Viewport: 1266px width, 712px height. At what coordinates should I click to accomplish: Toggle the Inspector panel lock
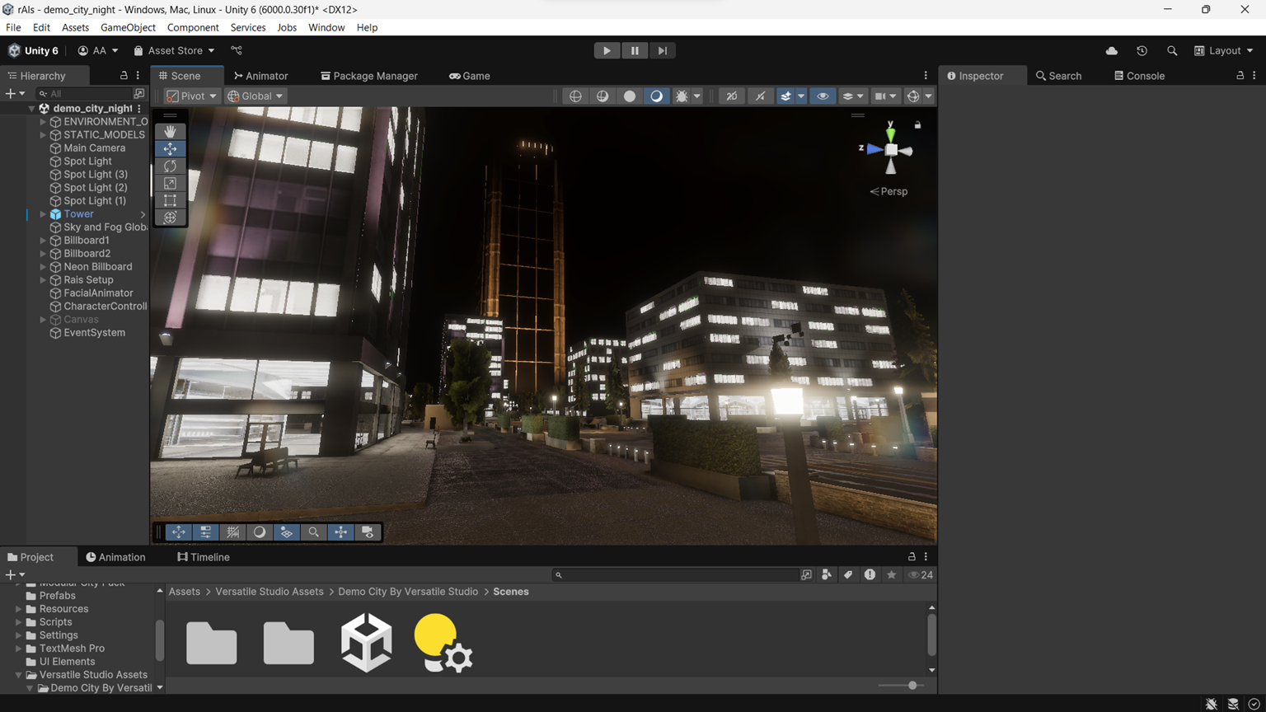pos(1240,75)
